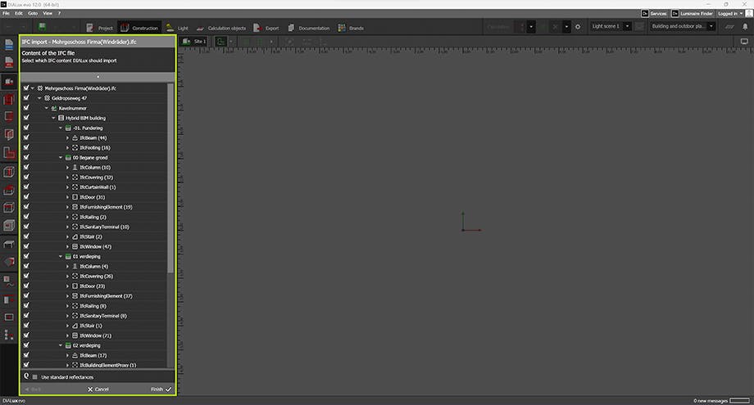Open the Services button

[654, 13]
